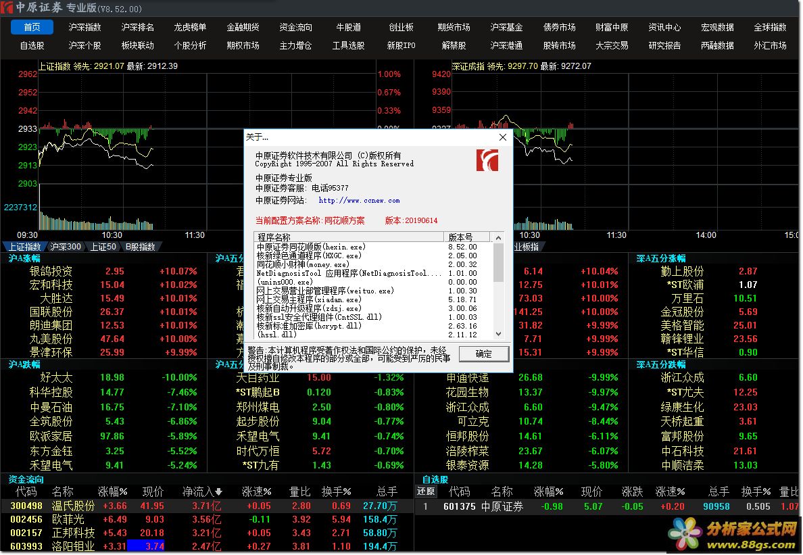Click stock 勤上股份 in 深A五分涨幅
Image resolution: width=803 pixels, height=555 pixels.
click(682, 271)
